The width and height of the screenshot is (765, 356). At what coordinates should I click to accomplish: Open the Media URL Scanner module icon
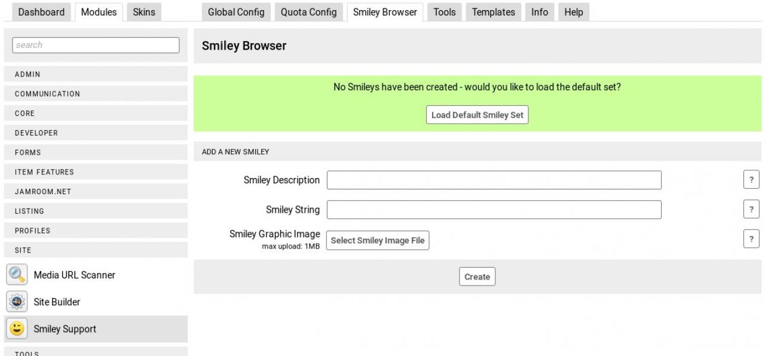[x=17, y=275]
